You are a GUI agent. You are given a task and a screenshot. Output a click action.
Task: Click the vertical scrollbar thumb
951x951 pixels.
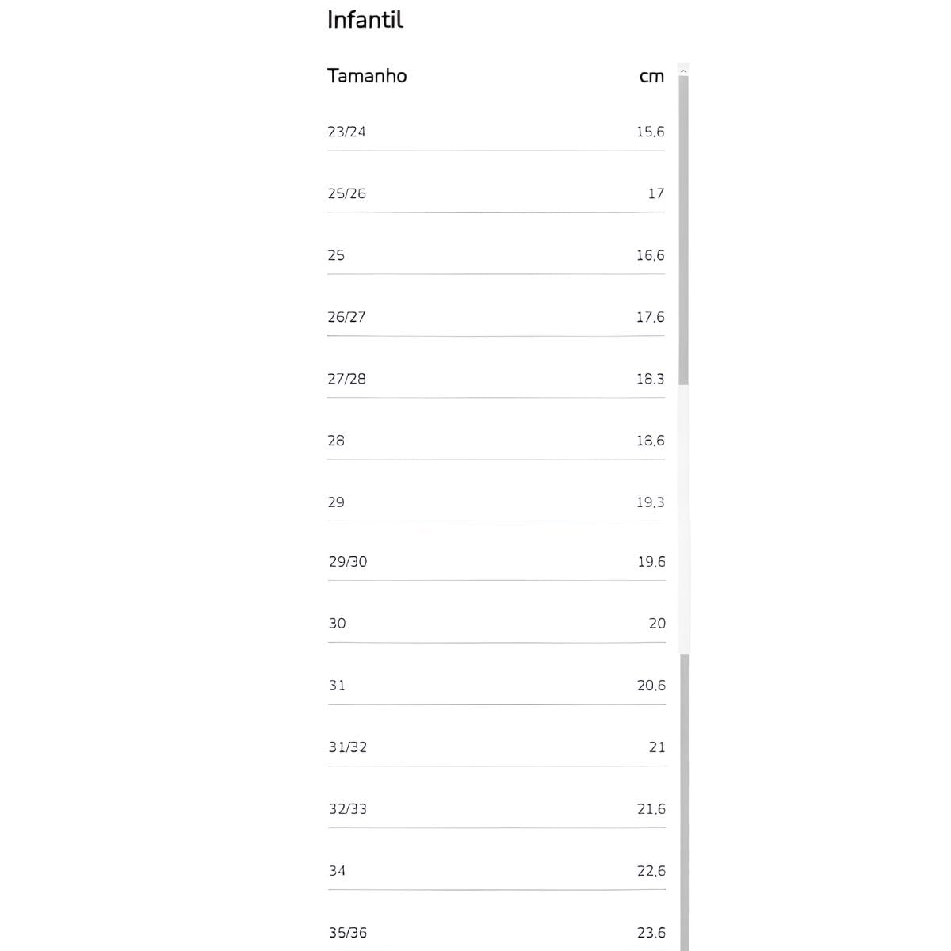(683, 230)
